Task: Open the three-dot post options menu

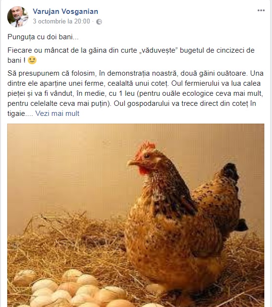Action: pos(261,11)
